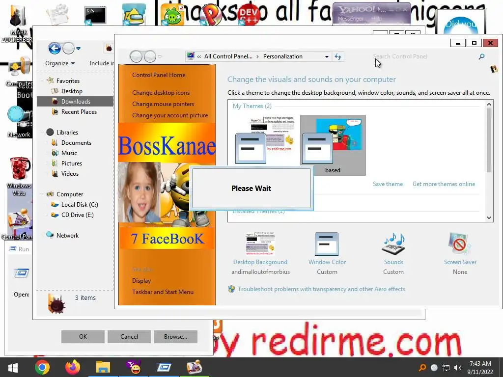503x377 pixels.
Task: Select Desktop under Favorites
Action: coord(72,91)
